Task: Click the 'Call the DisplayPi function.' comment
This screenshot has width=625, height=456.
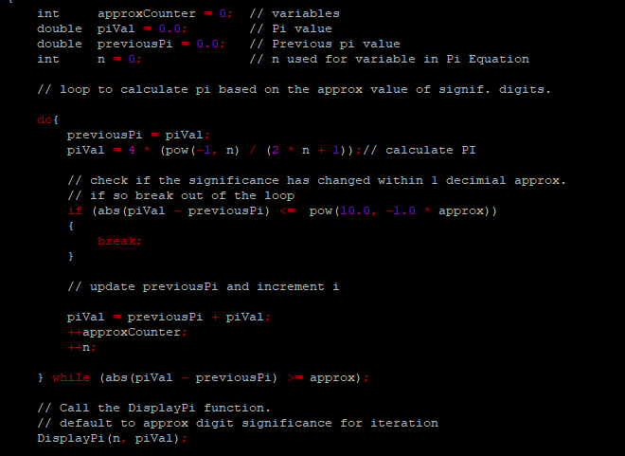Action: click(153, 408)
